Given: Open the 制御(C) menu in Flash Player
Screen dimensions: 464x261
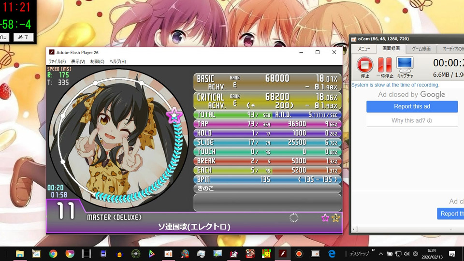Looking at the screenshot, I should 97,61.
